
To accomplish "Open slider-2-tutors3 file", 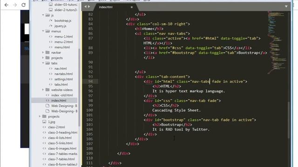I will click(66, 10).
